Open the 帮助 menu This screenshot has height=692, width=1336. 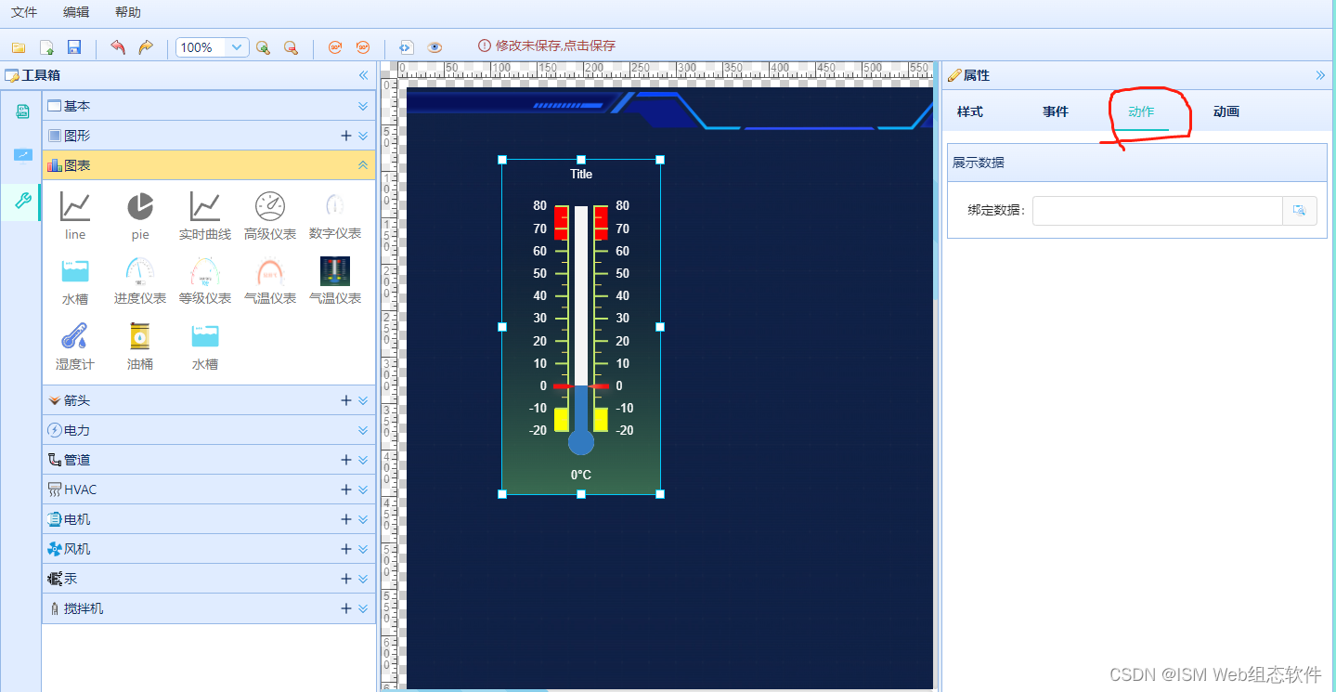pos(128,12)
